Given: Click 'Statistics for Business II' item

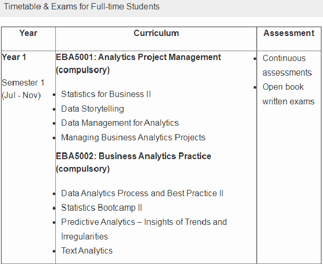Looking at the screenshot, I should pyautogui.click(x=106, y=94).
